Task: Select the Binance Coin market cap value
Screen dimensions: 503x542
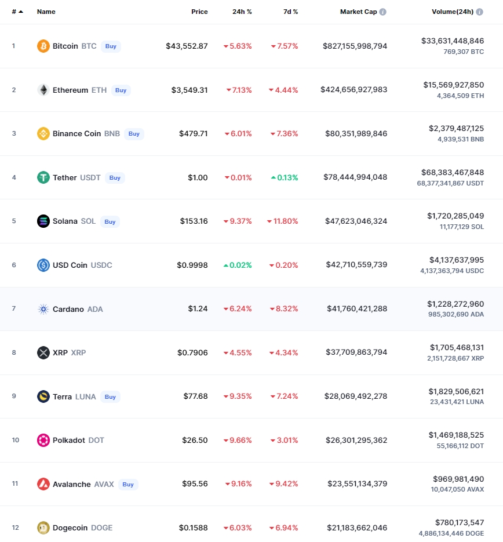Action: pos(356,133)
